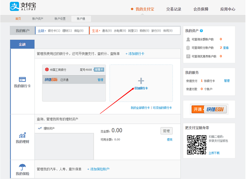Click the database icon beside 可查询积分账户数
Image resolution: width=246 pixels, height=179 pixels.
pyautogui.click(x=188, y=48)
